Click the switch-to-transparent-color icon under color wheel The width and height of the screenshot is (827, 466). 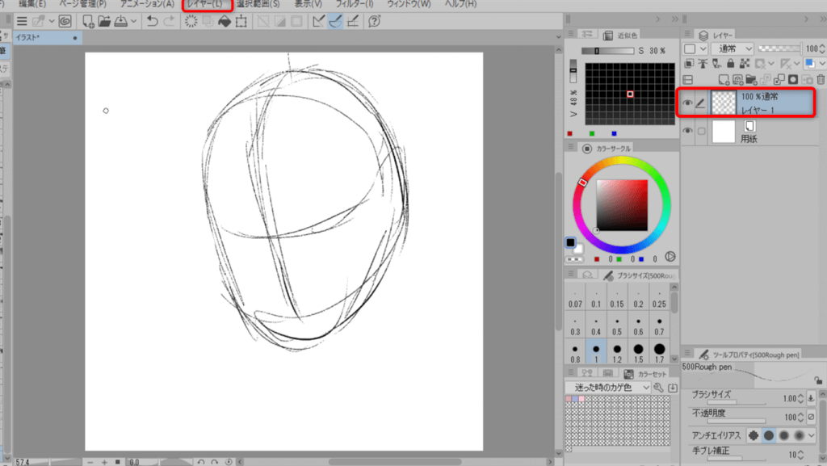tap(574, 259)
